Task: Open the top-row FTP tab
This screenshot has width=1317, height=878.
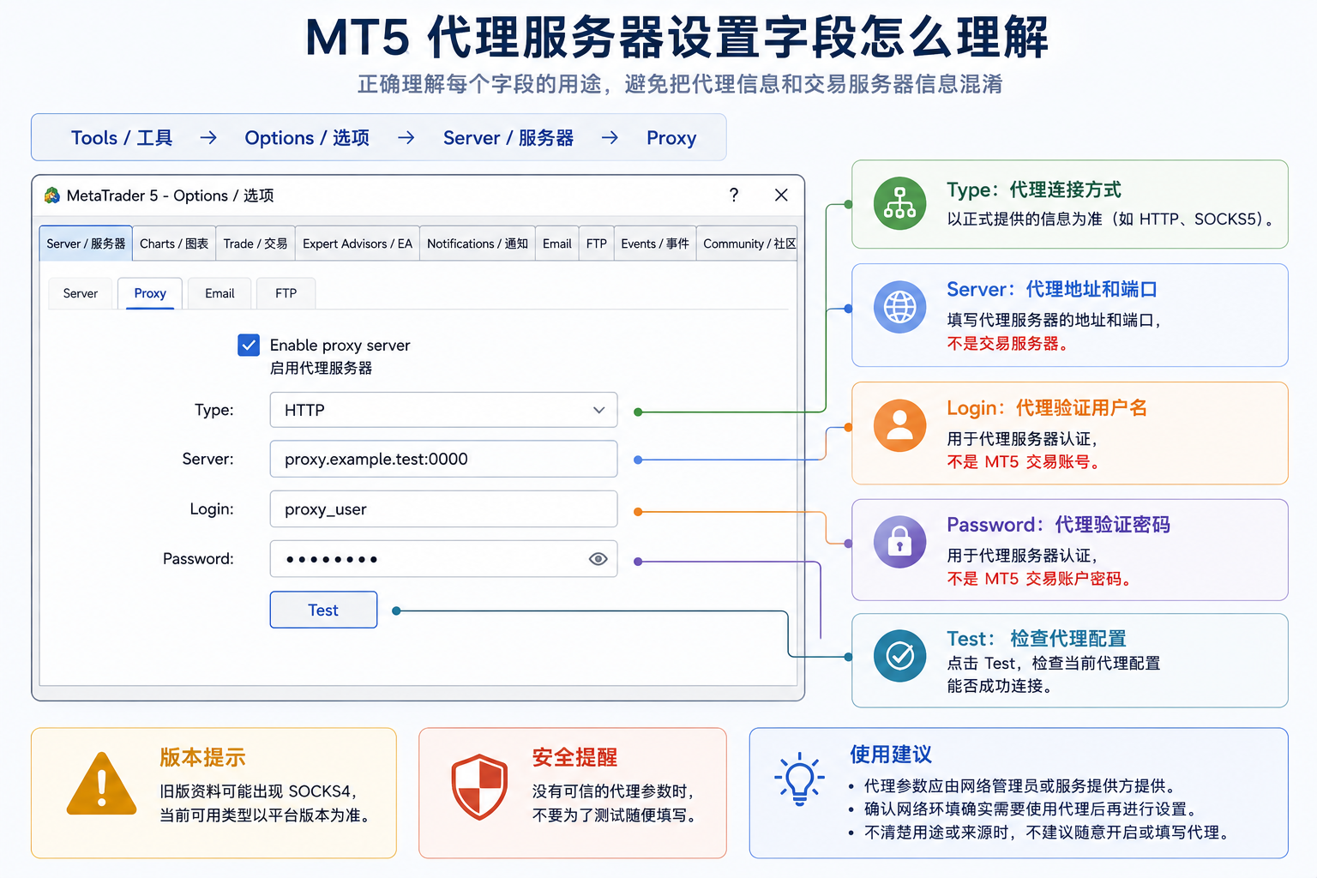Action: coord(597,244)
